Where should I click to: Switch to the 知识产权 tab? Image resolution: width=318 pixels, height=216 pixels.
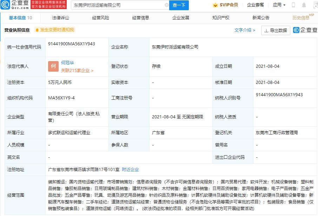point(220,17)
